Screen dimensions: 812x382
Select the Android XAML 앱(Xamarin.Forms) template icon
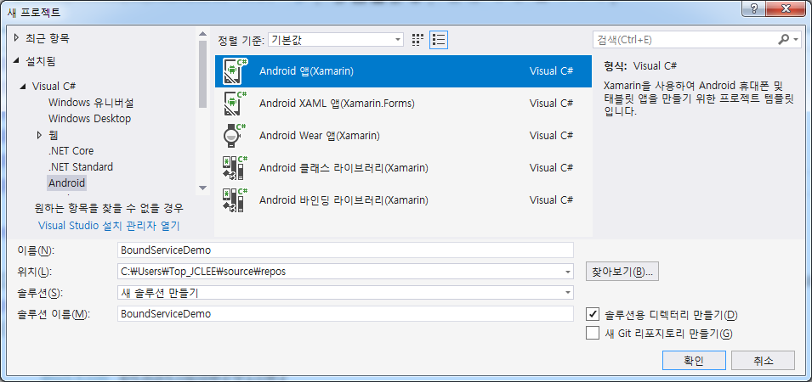point(235,104)
